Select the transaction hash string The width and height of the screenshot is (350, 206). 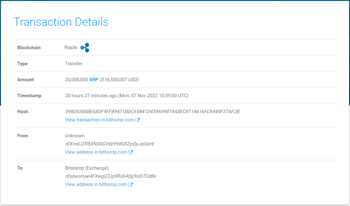(152, 112)
